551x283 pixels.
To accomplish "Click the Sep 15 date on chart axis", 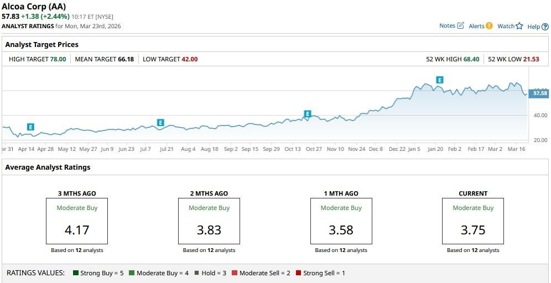I will (x=250, y=149).
